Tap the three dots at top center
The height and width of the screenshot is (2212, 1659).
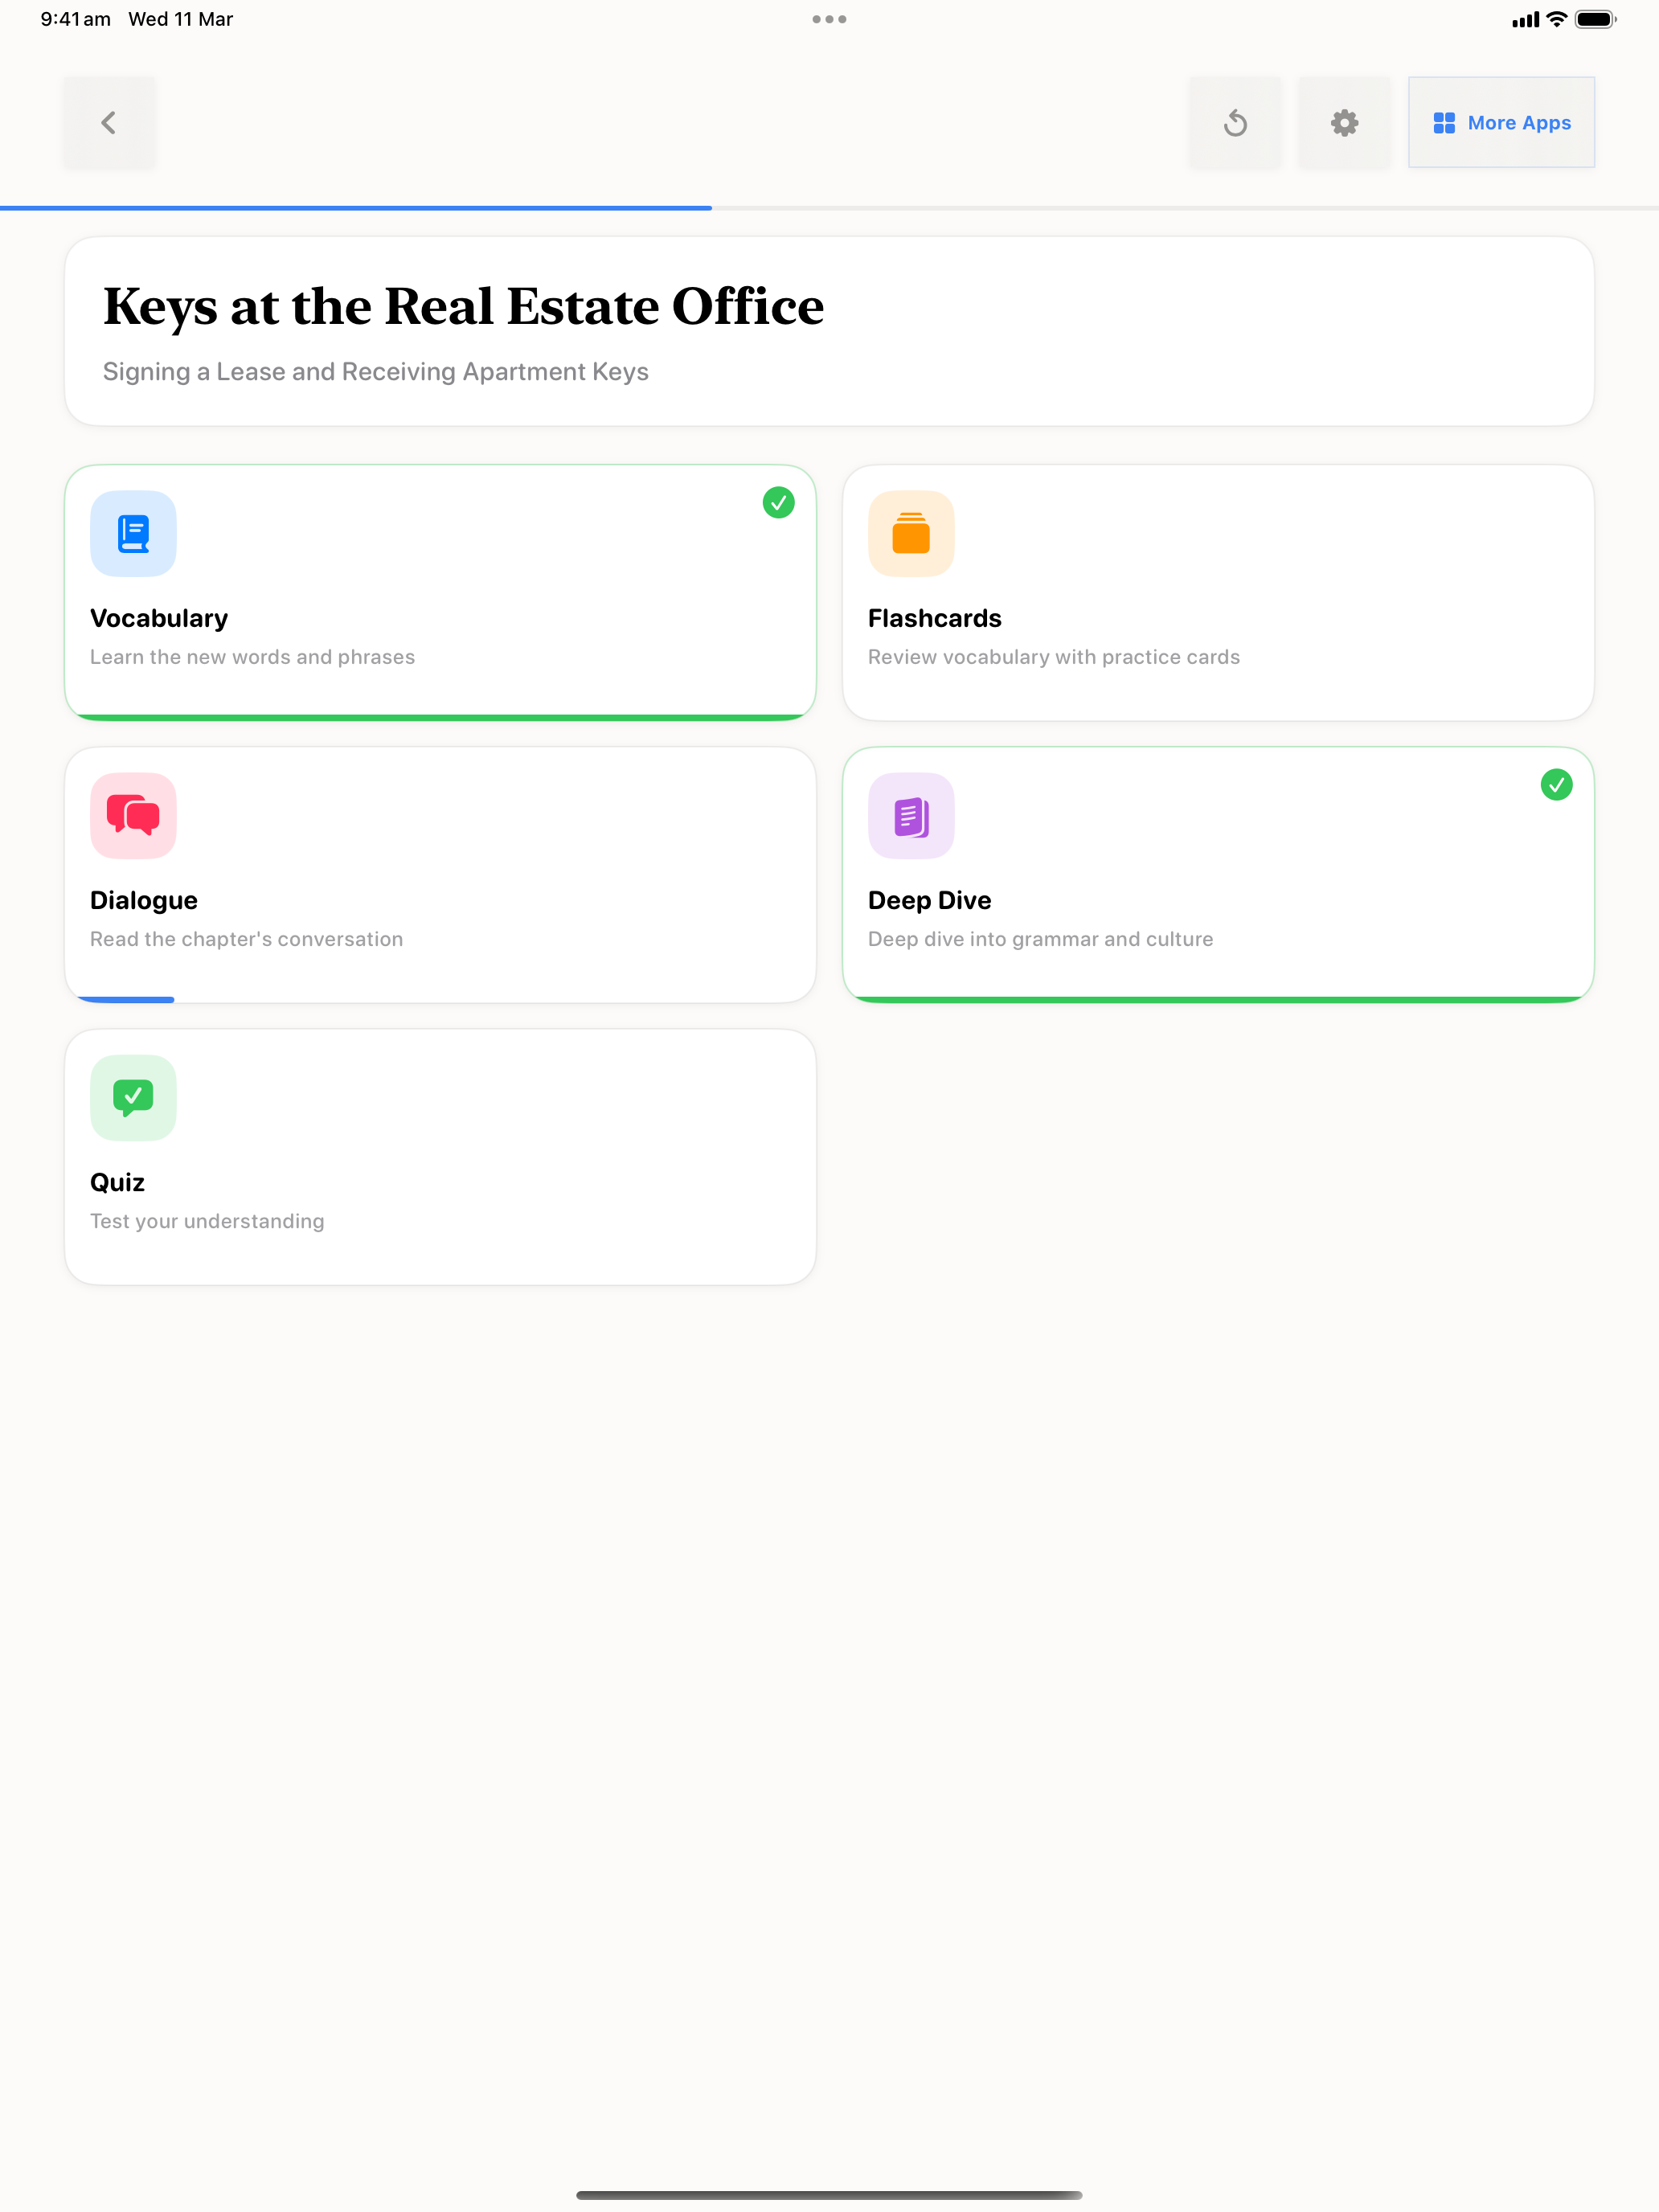829,19
